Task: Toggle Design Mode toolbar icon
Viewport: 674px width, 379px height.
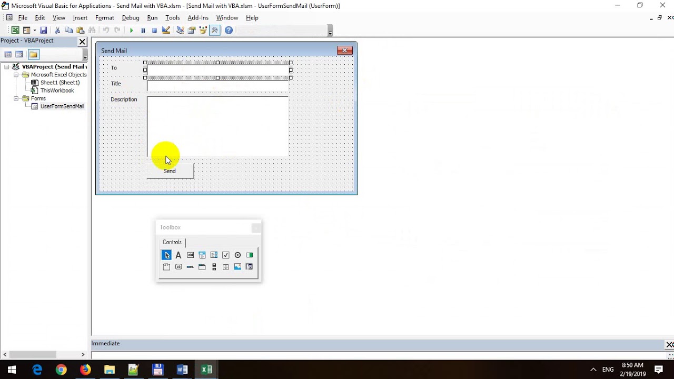Action: point(166,31)
